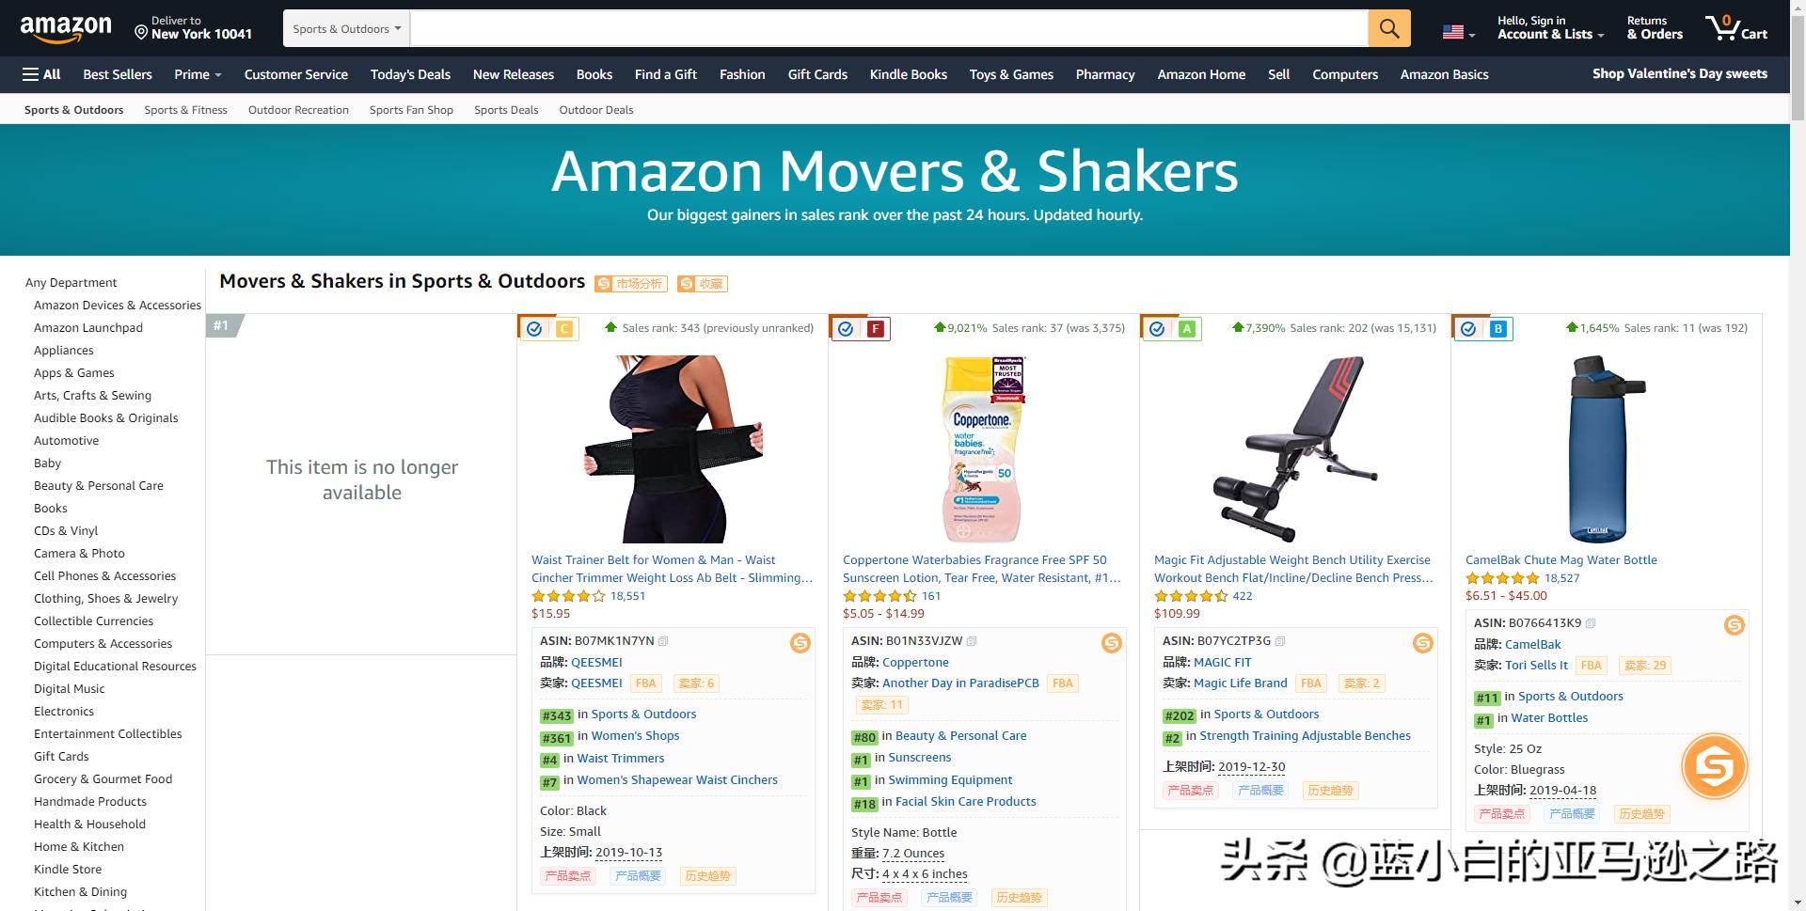This screenshot has height=911, width=1806.
Task: Click the 市场分析 market analysis button
Action: coord(631,283)
